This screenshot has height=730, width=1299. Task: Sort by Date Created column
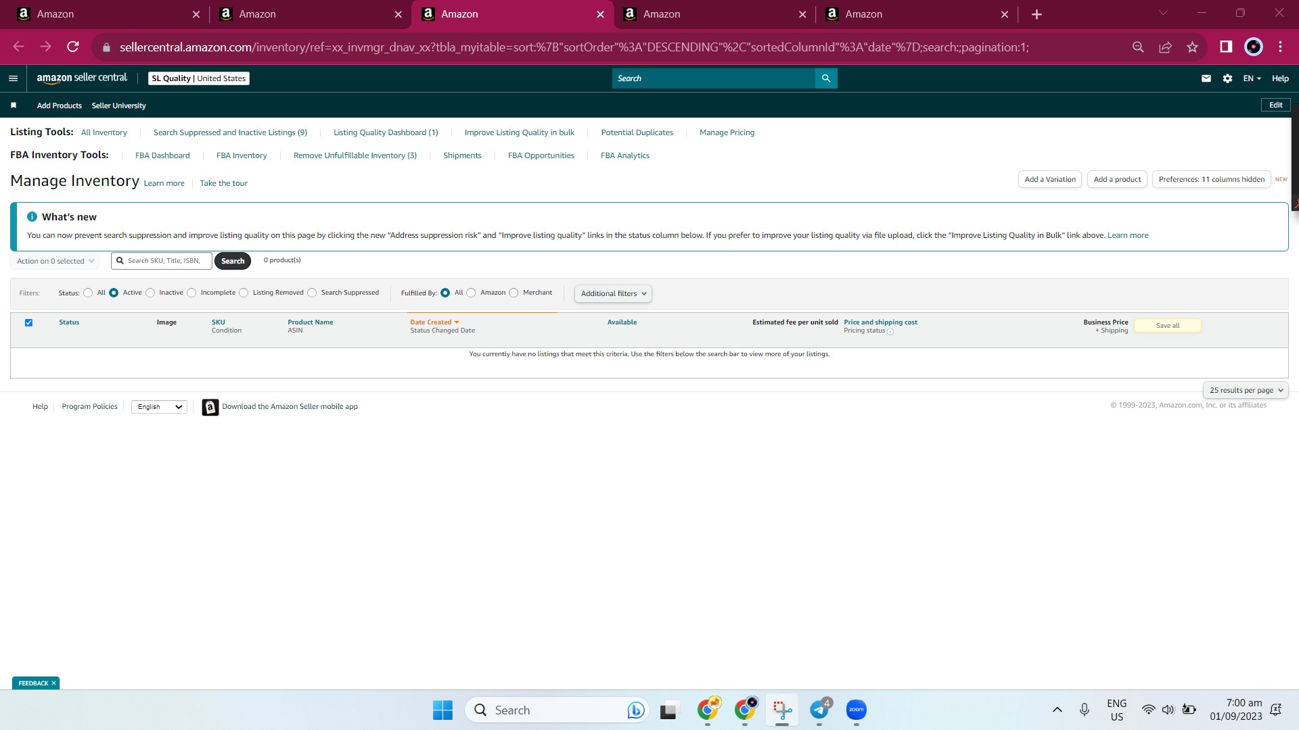[434, 322]
